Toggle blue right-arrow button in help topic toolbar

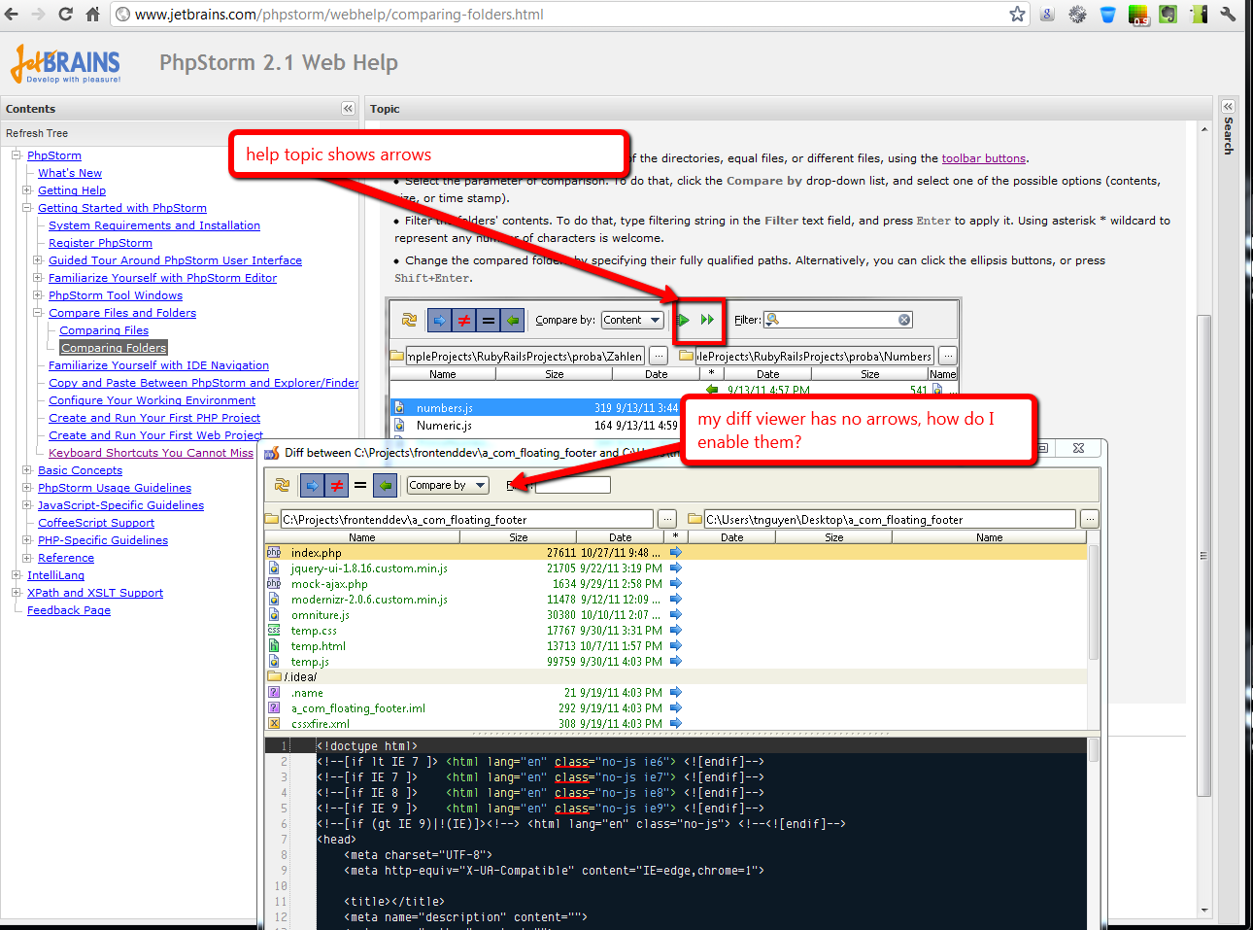439,320
